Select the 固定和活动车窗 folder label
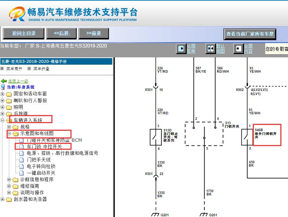Image resolution: width=288 pixels, height=217 pixels. (x=30, y=94)
